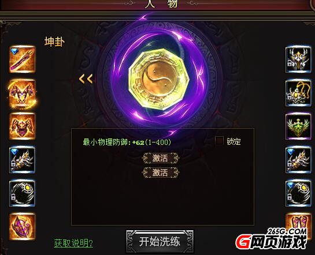Screen dimensions: 315x255
Task: Select the glowing golden armor slot
Action: 22,93
